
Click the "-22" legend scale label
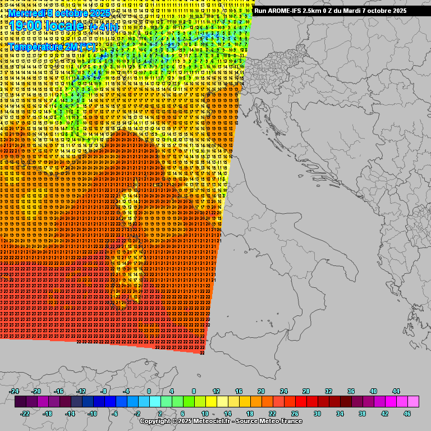click(25, 414)
